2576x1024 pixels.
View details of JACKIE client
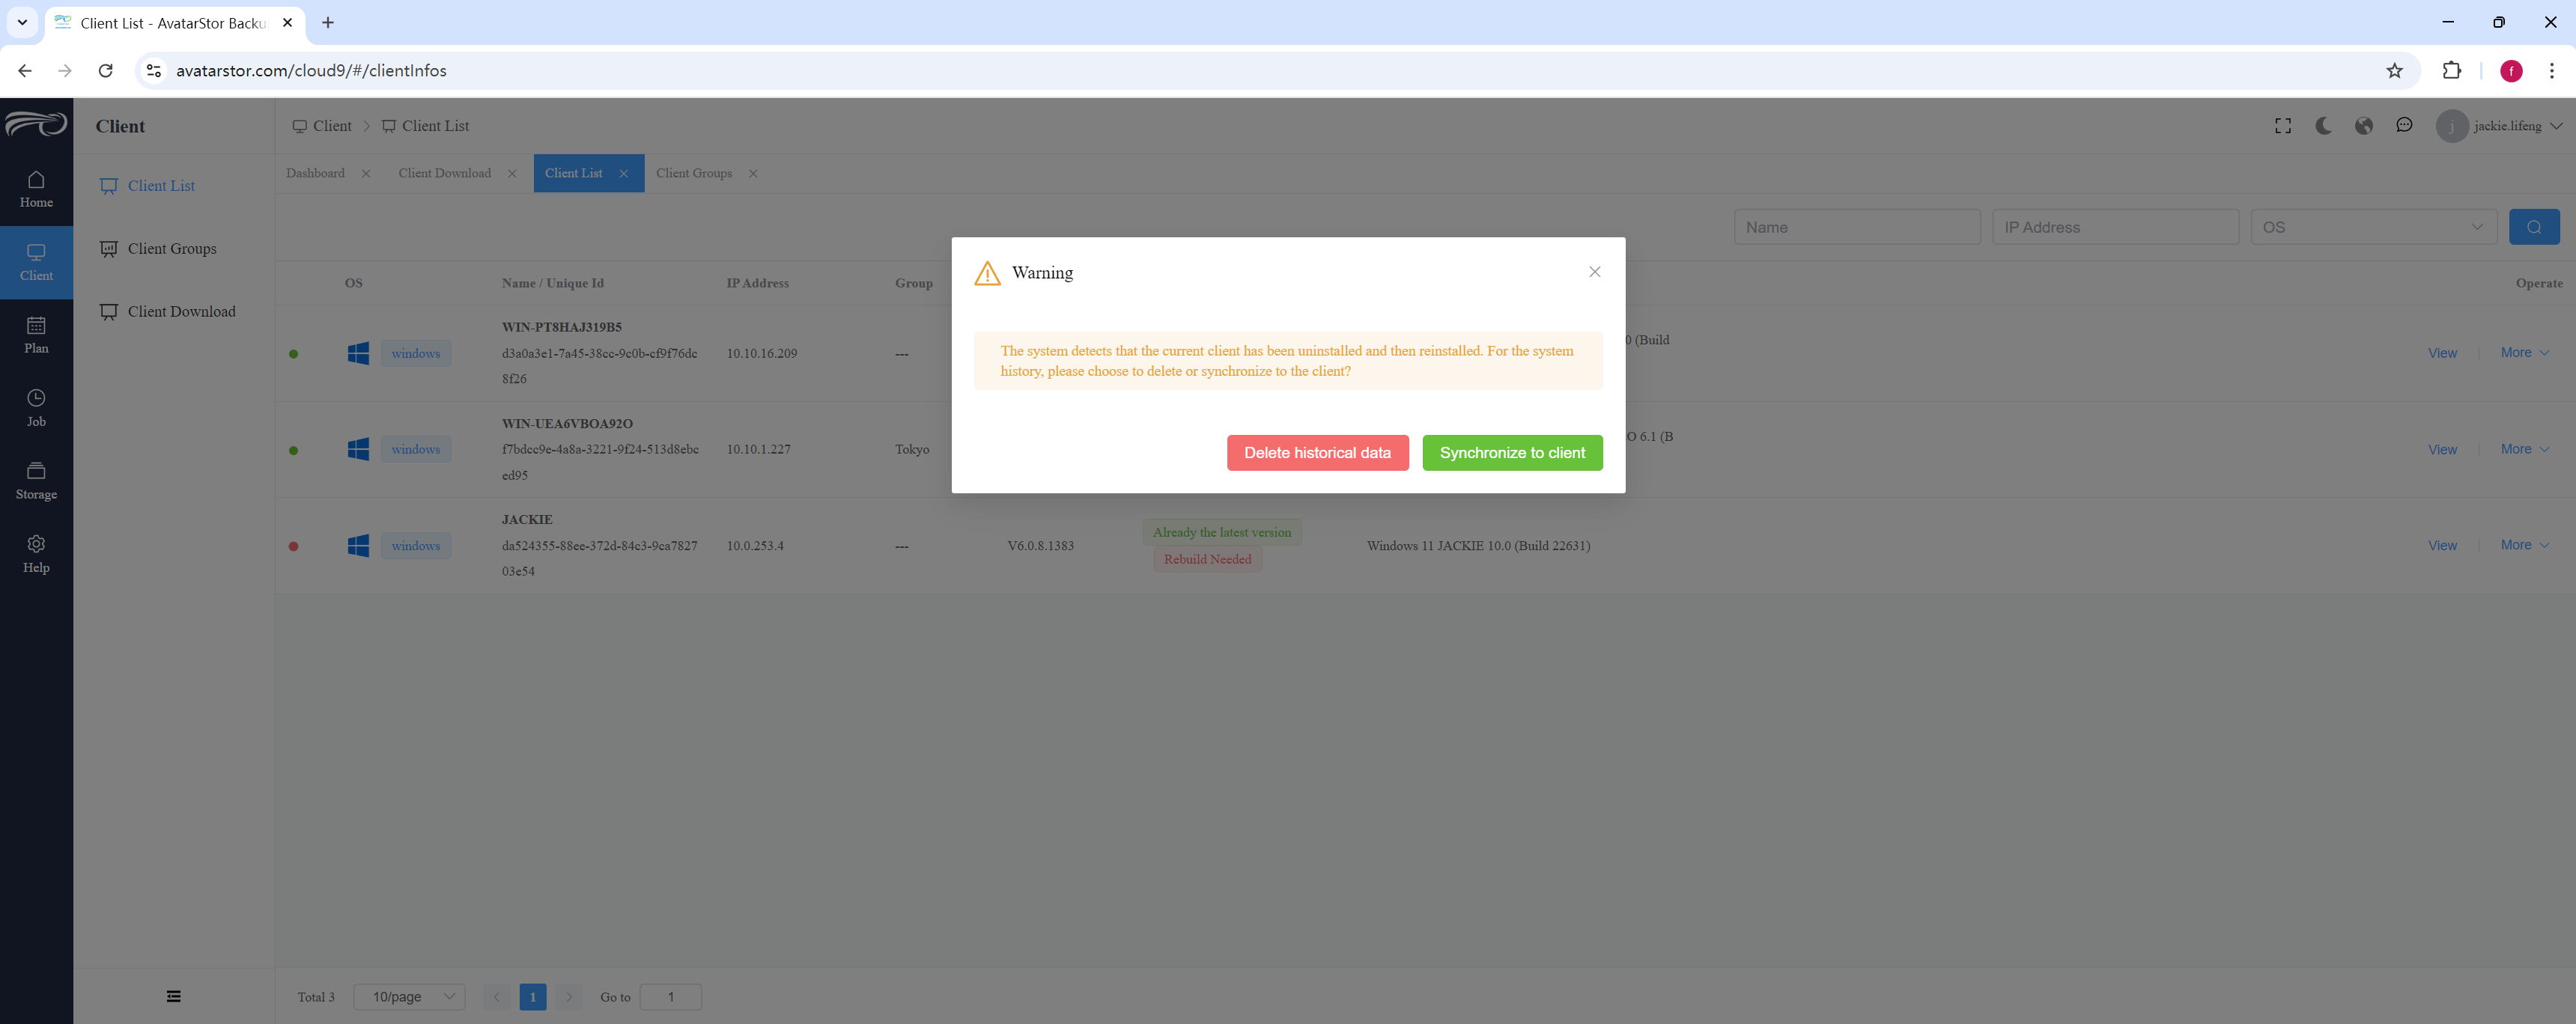(2442, 546)
